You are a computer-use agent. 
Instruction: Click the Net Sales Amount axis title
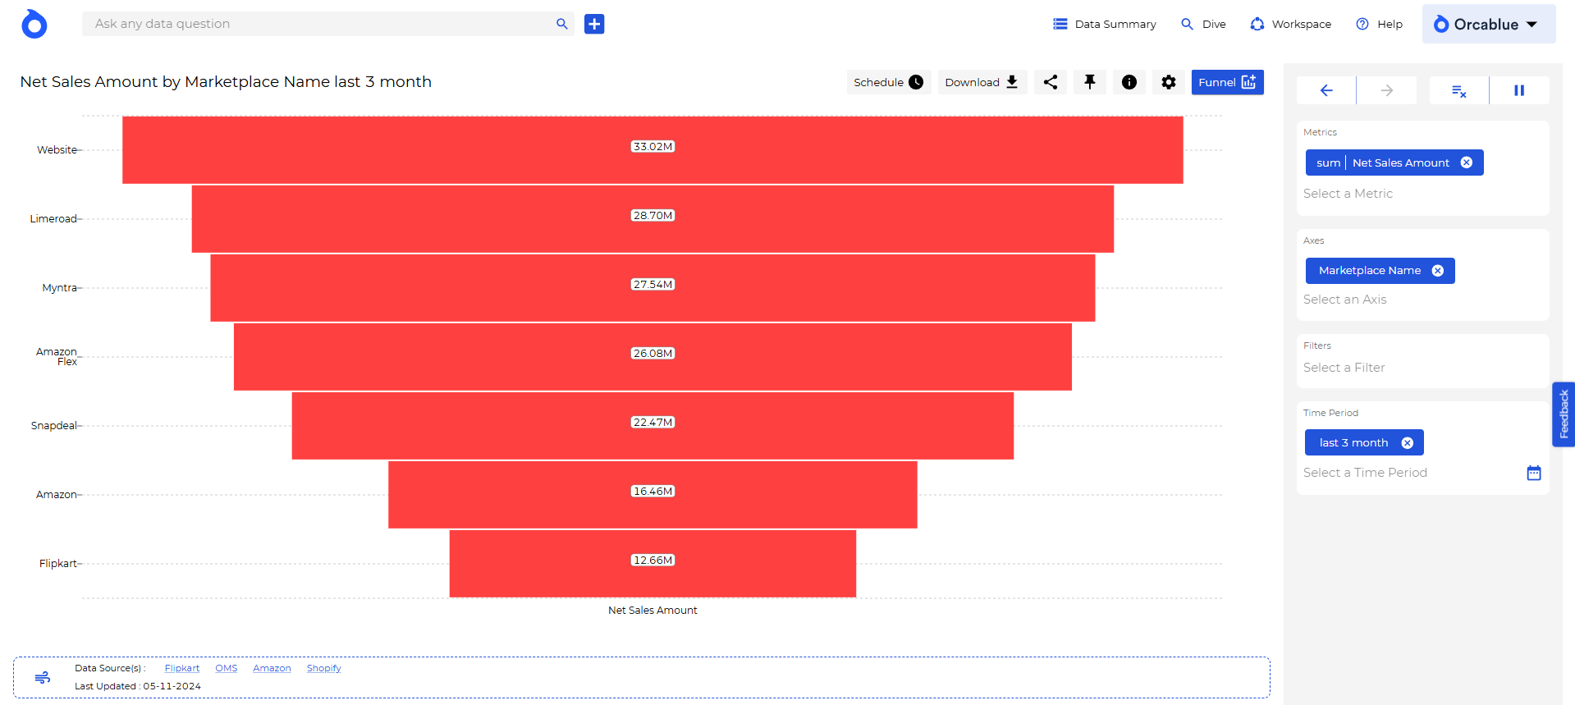tap(652, 611)
